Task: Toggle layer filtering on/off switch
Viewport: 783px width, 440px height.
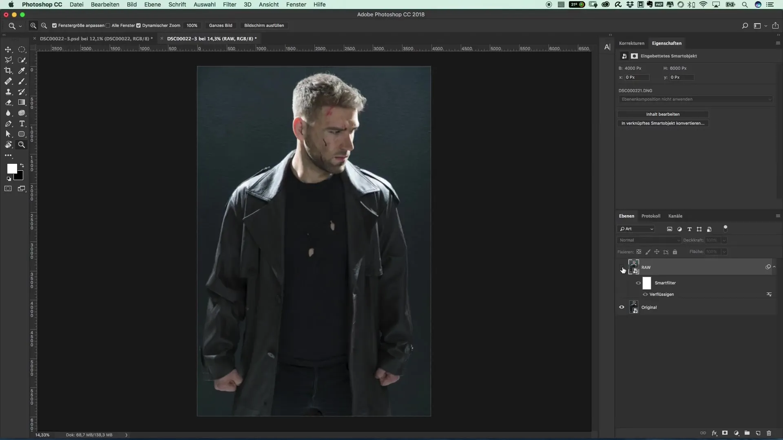Action: click(x=725, y=229)
